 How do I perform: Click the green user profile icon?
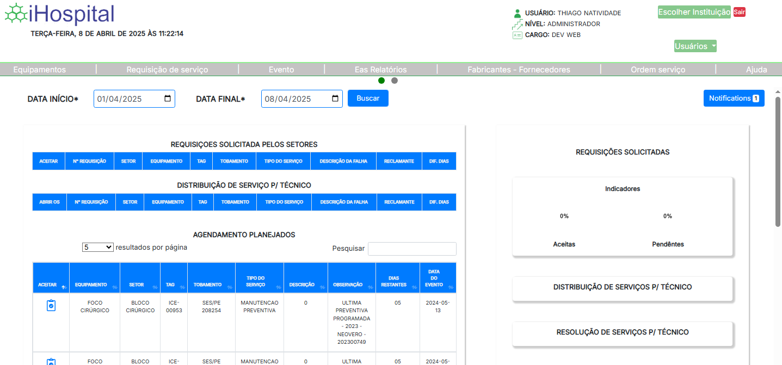coord(518,13)
